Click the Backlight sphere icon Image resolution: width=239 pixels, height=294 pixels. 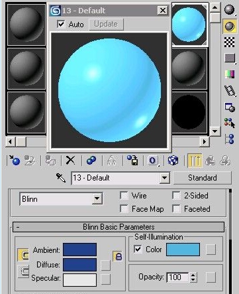(230, 26)
